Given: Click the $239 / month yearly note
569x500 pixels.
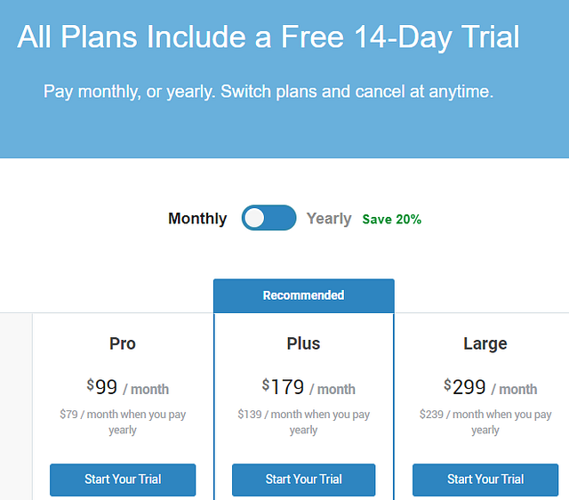Looking at the screenshot, I should click(485, 422).
